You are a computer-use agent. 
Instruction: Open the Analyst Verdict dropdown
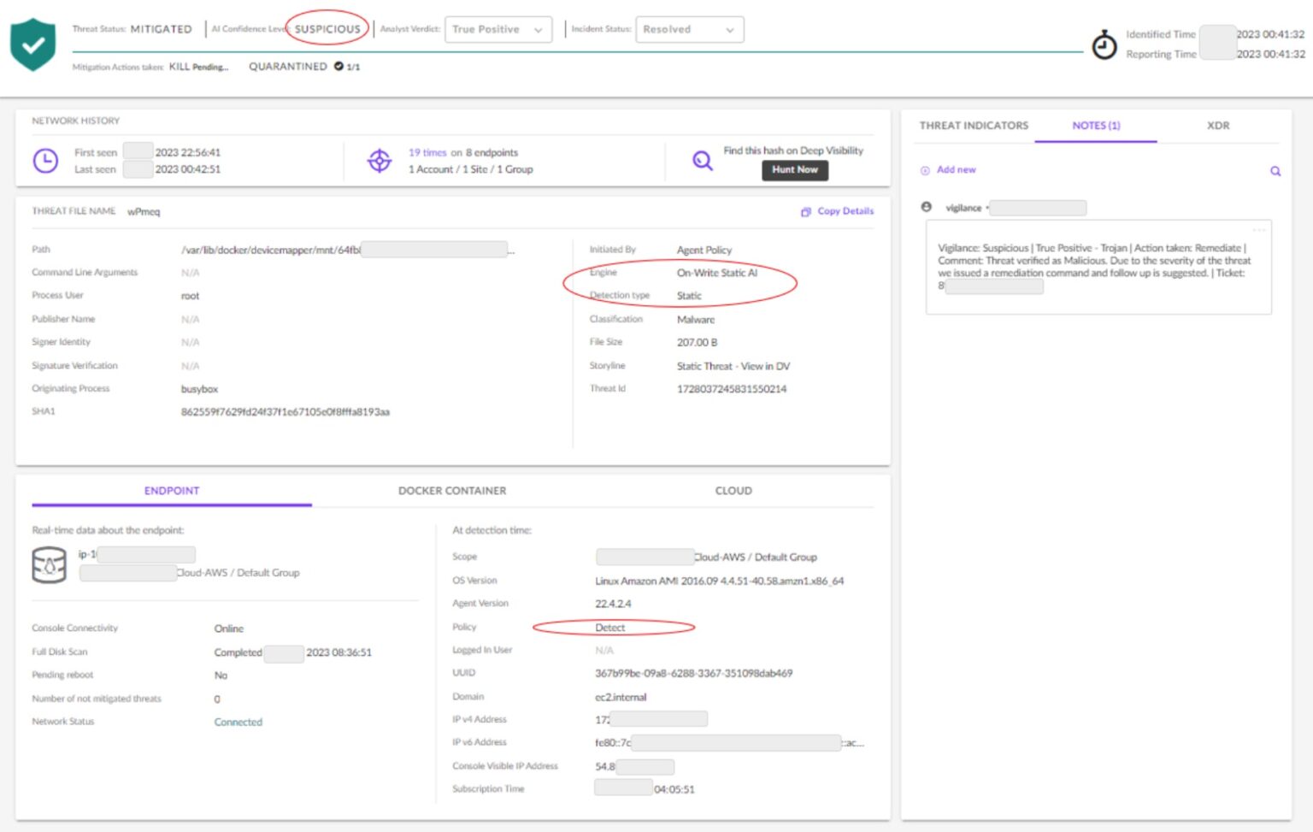point(498,30)
